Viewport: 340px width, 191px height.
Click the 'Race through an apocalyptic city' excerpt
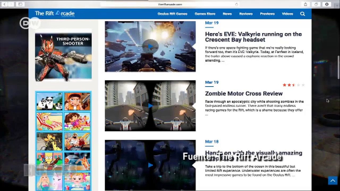point(254,108)
